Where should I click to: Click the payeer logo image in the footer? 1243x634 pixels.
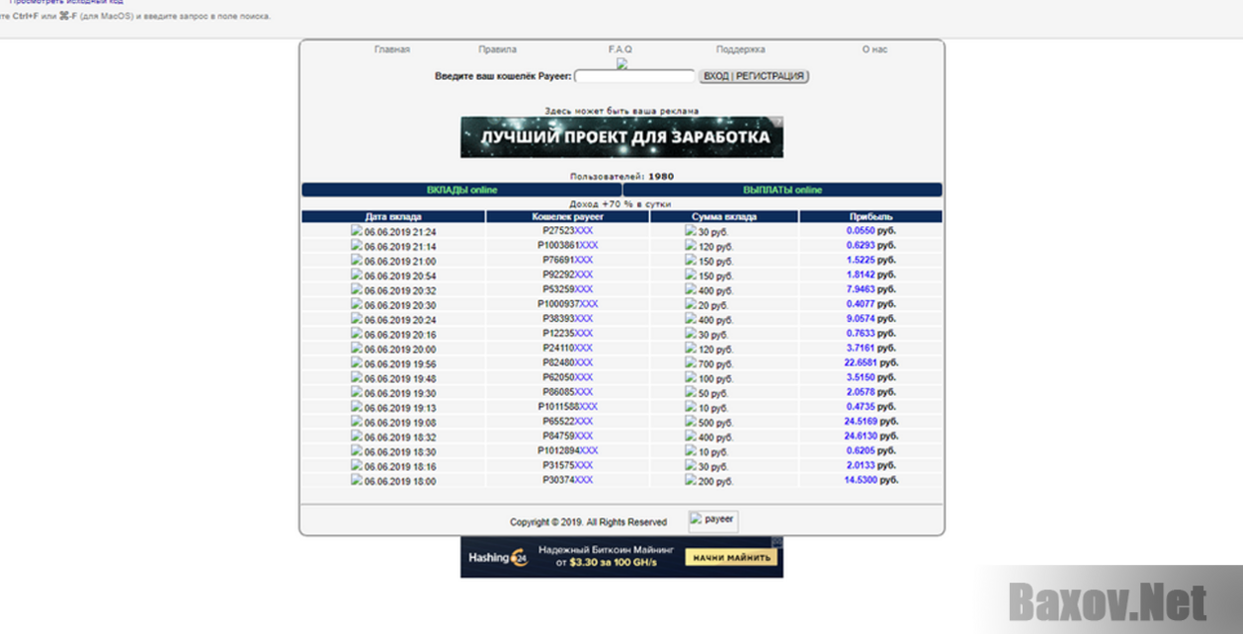point(714,520)
